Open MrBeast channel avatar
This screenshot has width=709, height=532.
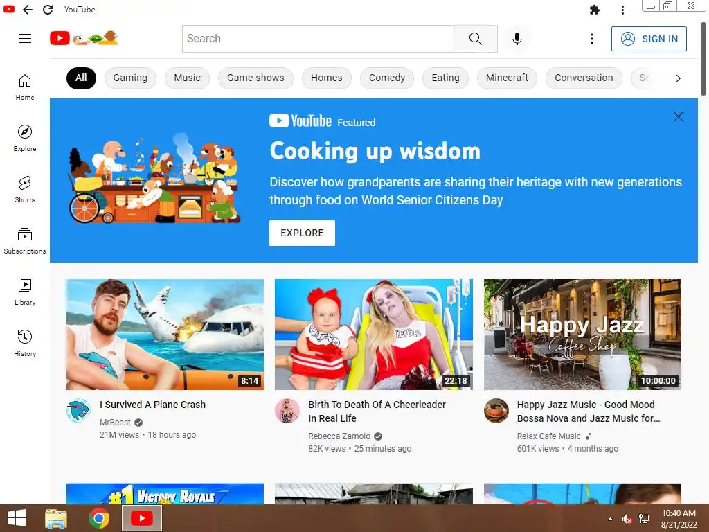point(79,411)
